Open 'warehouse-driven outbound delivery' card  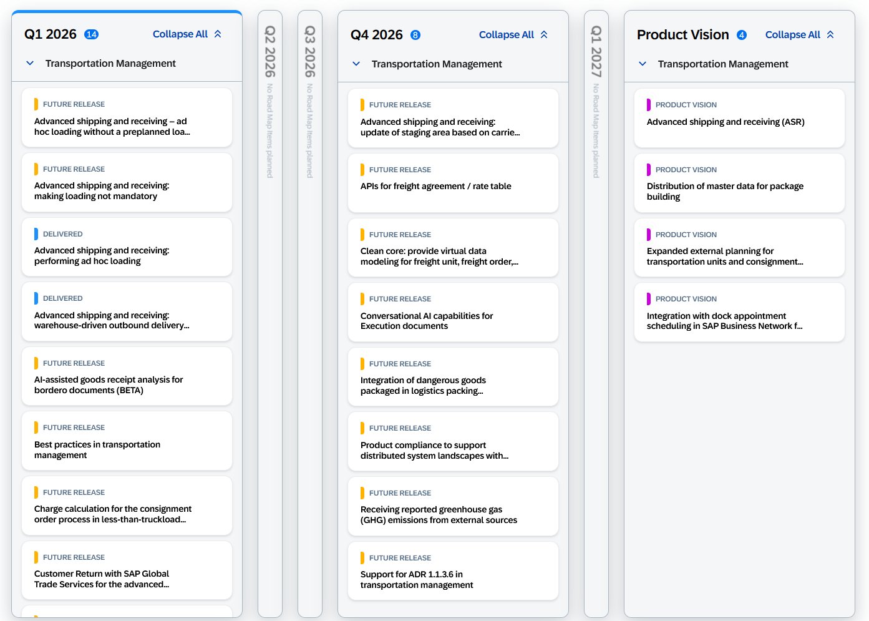(127, 311)
